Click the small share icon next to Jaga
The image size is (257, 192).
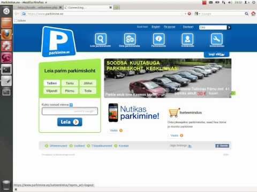(x=190, y=146)
